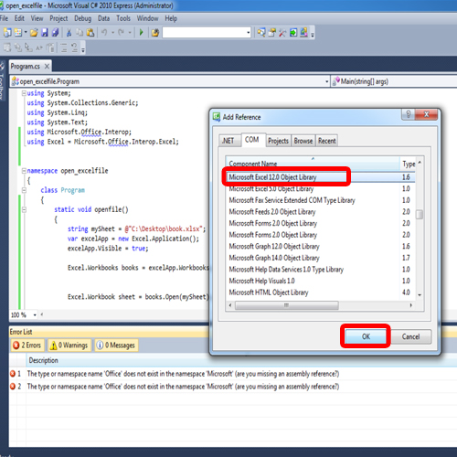This screenshot has width=457, height=457.
Task: Toggle the 2 Errors filter button
Action: [27, 345]
